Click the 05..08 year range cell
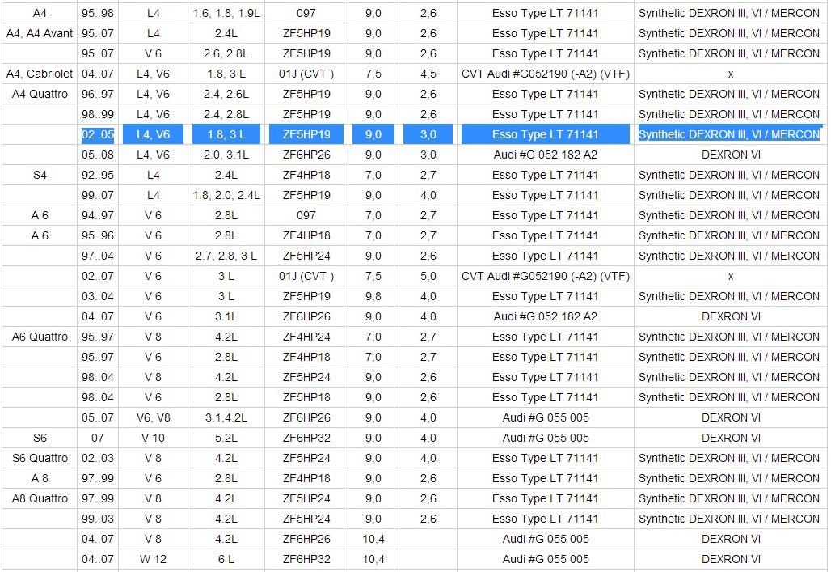 (98, 155)
